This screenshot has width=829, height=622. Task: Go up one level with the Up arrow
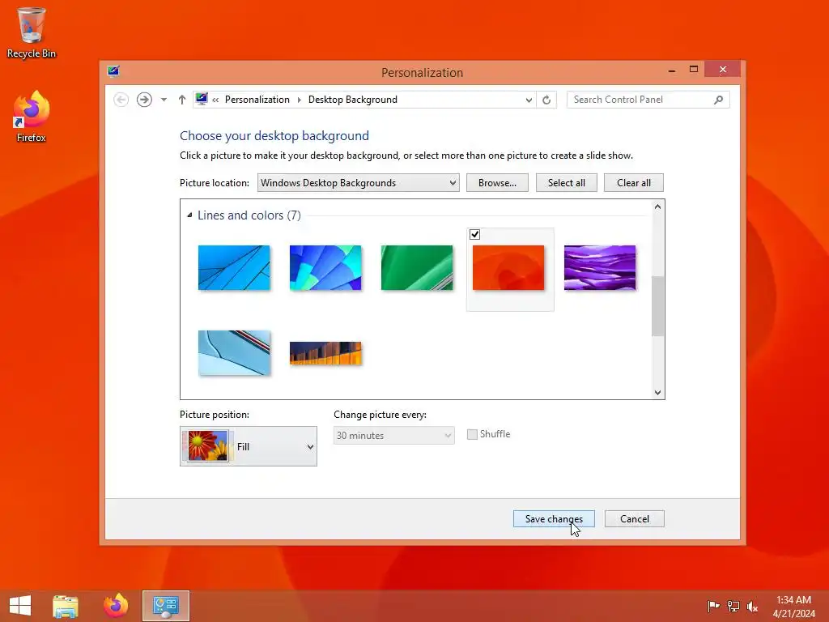(x=182, y=100)
